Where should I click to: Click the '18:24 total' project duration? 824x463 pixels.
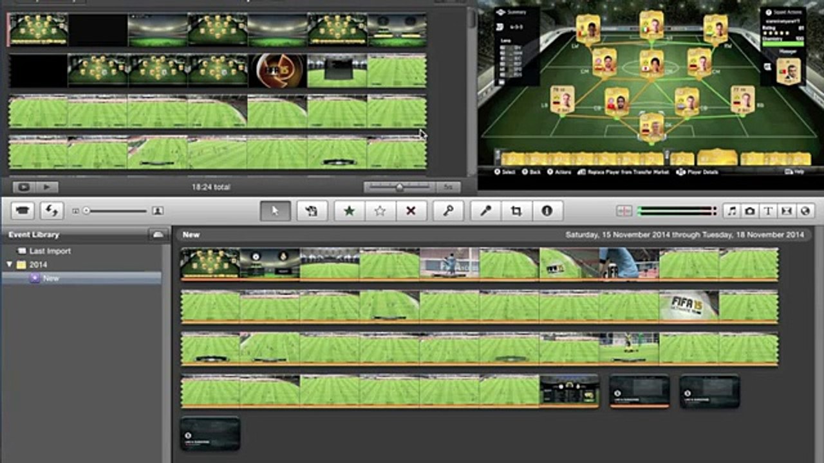coord(211,187)
